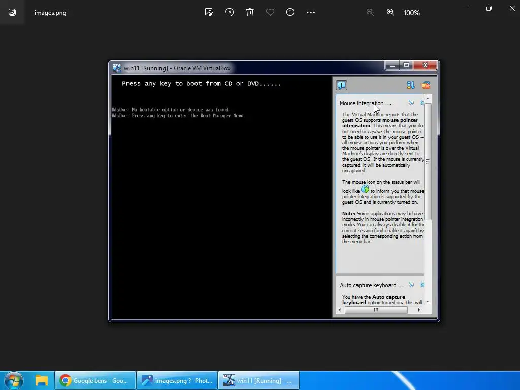Maximize the win11 VirtualBox window
This screenshot has height=390, width=520.
[406, 66]
